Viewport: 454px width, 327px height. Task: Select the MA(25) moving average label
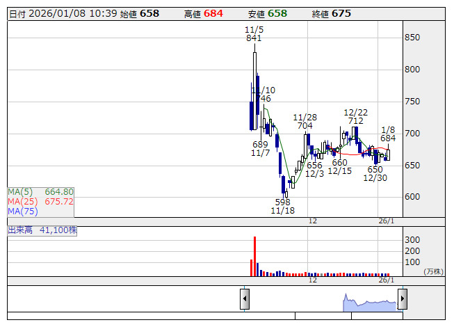[22, 201]
